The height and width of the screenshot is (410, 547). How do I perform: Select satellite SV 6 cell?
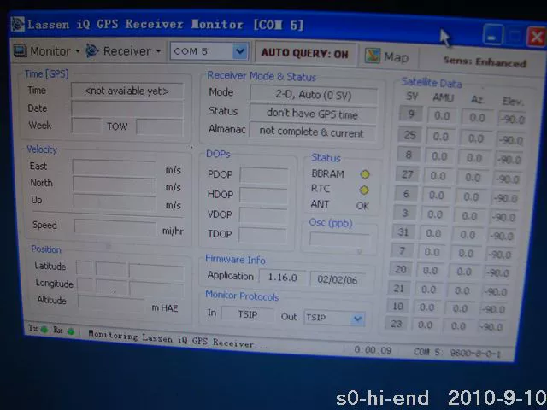tap(406, 194)
